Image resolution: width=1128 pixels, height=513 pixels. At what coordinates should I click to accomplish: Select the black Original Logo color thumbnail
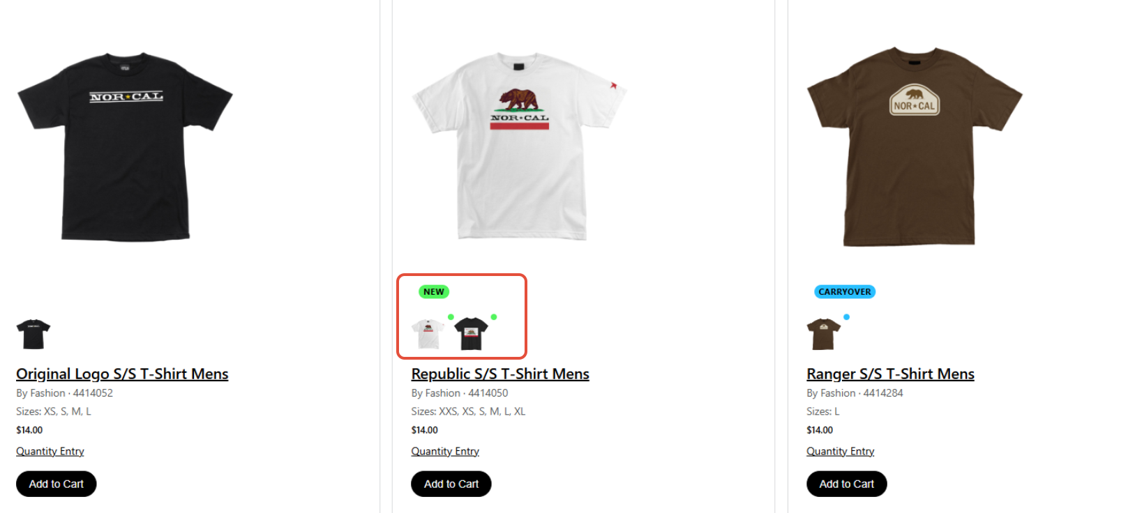point(33,334)
